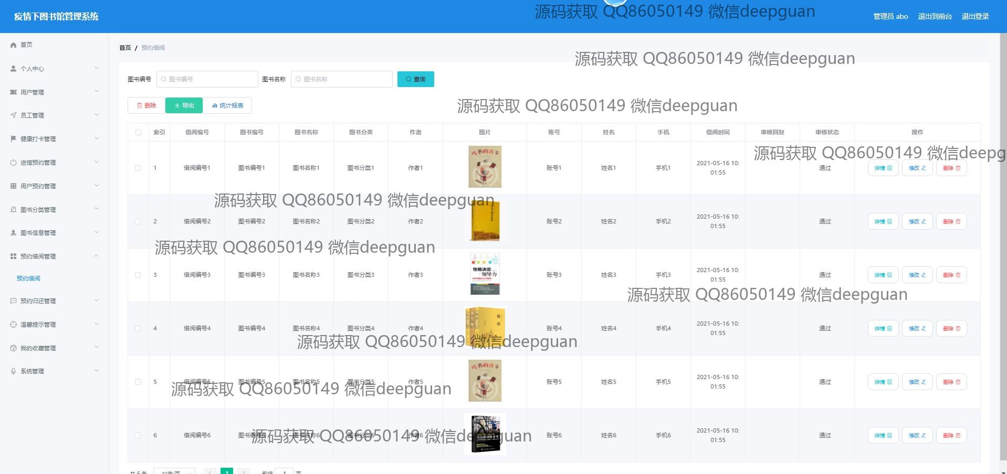
Task: Select the checkbox for row 借阅编号3
Action: tap(138, 275)
